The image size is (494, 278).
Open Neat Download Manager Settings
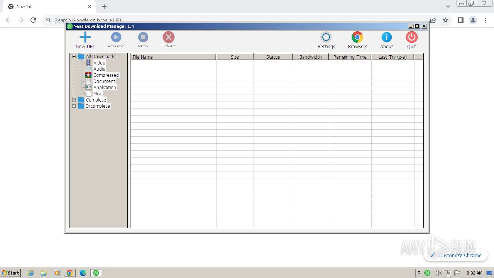(x=326, y=41)
